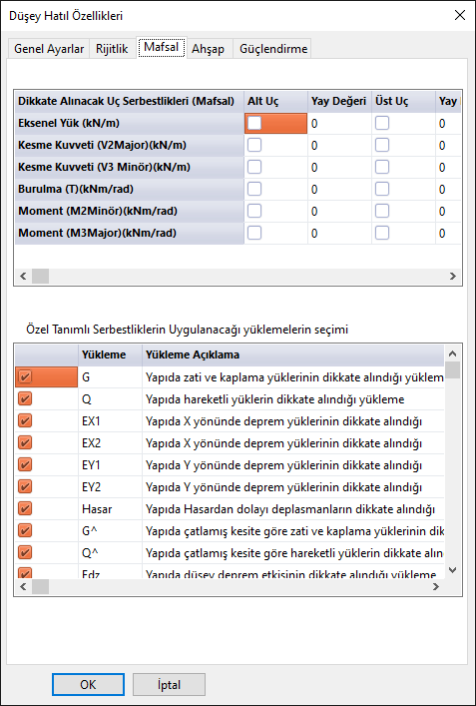Screen dimensions: 476x706
Task: Enable Alt Uç checkbox for Eksenel Yük
Action: point(254,123)
